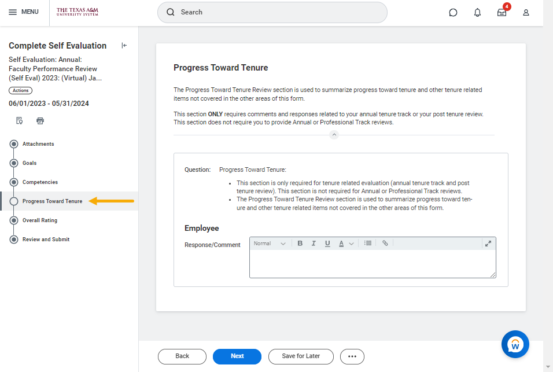Click the Next button
Screen dimensions: 553x372
point(237,356)
